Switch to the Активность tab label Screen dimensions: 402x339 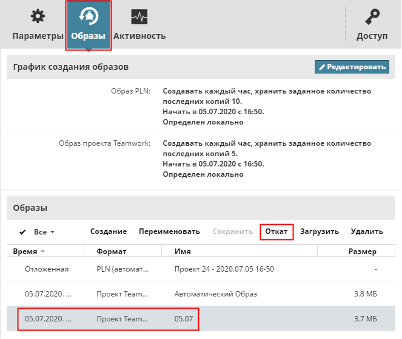(x=139, y=36)
